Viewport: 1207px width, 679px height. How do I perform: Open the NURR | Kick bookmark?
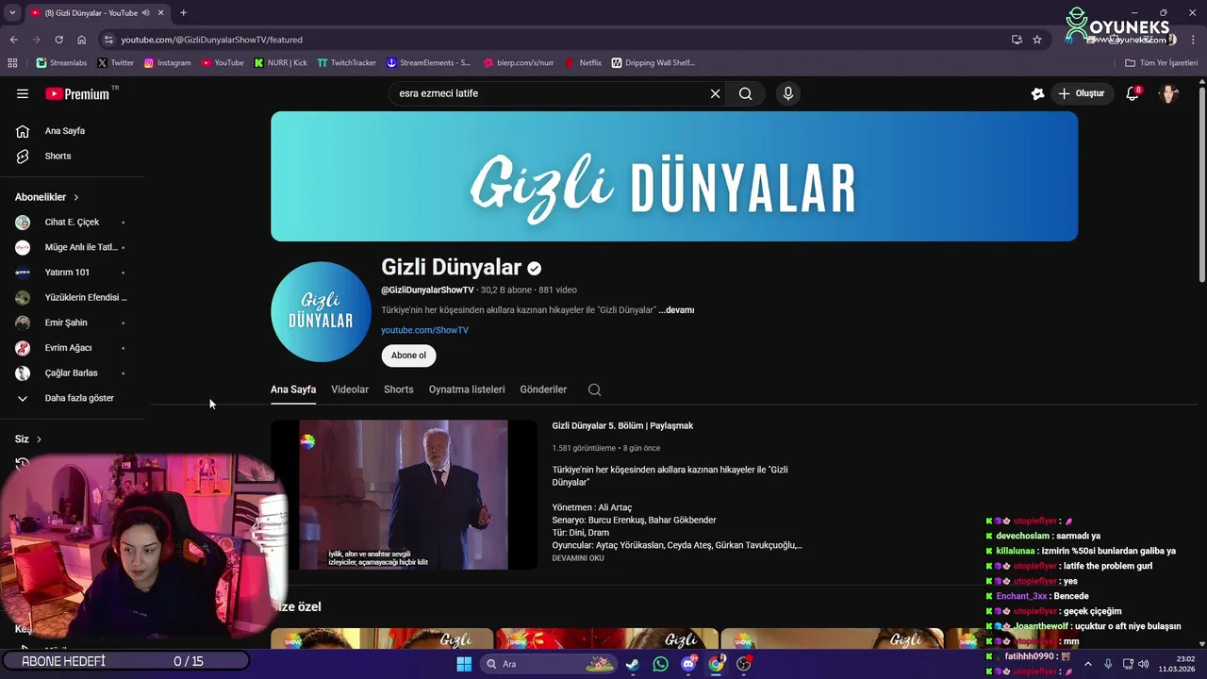281,63
